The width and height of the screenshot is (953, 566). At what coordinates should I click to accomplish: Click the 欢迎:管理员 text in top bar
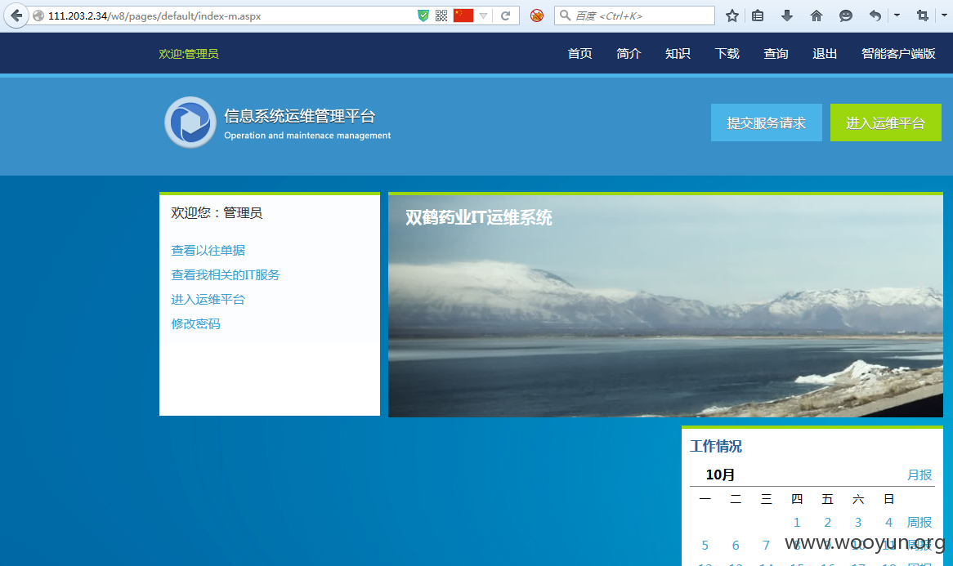(189, 54)
